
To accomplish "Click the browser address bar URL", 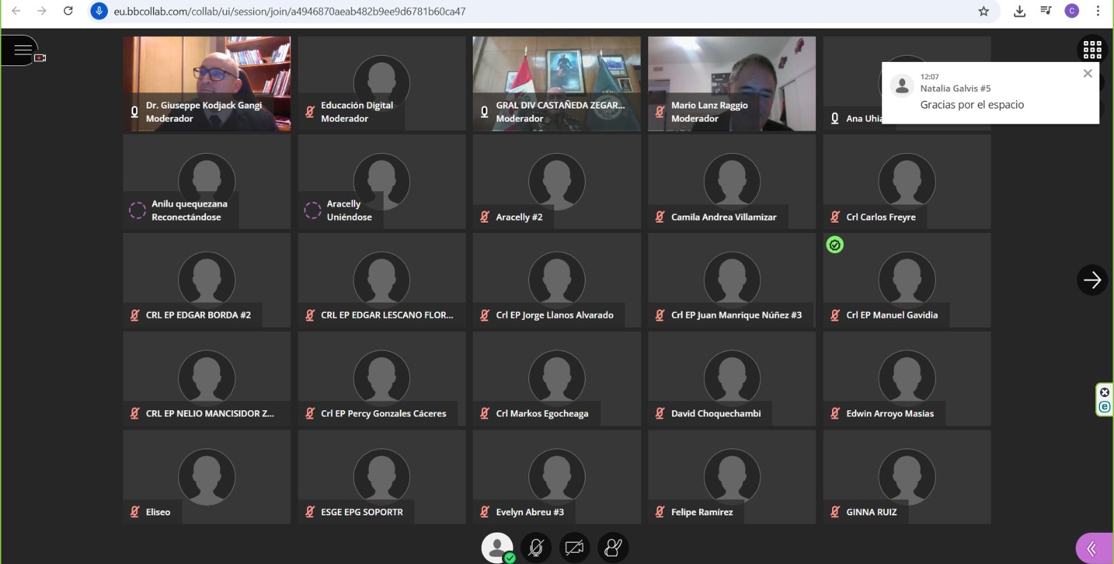I will click(x=290, y=11).
